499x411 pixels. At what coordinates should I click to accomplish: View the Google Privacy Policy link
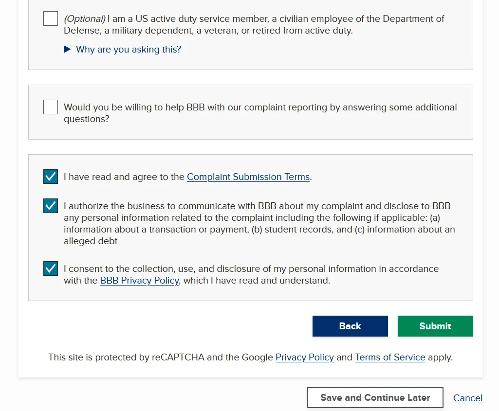[304, 357]
